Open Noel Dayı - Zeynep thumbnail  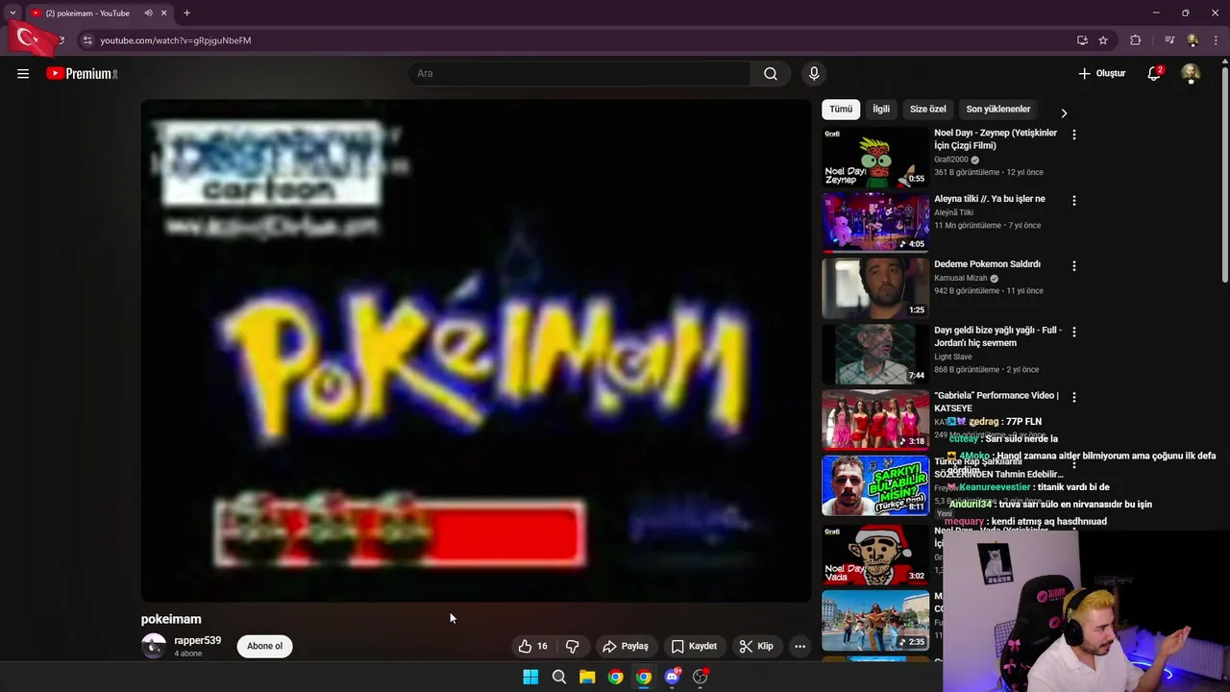(875, 158)
